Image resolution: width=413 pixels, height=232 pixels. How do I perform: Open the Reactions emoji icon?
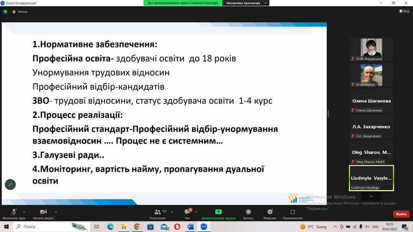click(x=270, y=212)
